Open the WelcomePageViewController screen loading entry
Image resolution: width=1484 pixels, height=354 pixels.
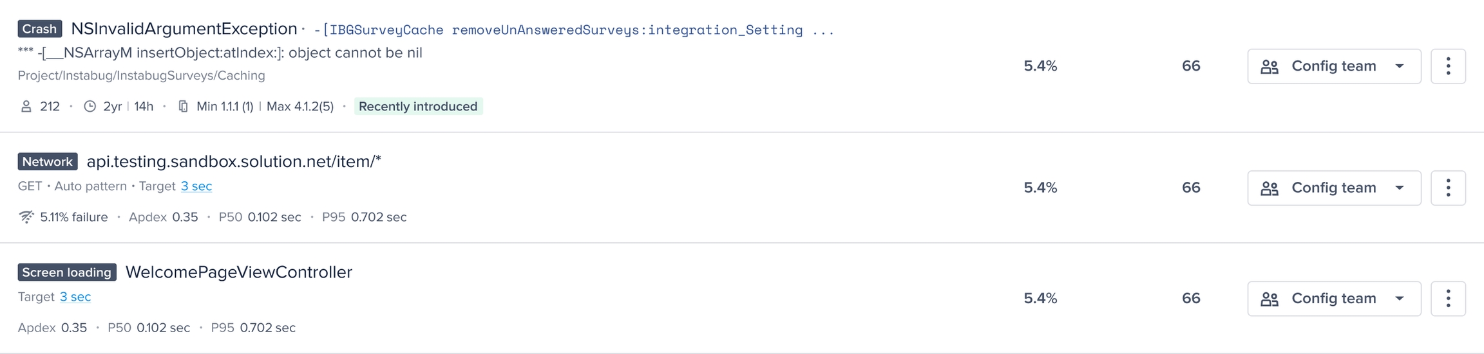(238, 272)
